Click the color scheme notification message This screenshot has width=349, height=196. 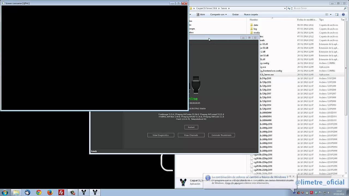point(252,182)
